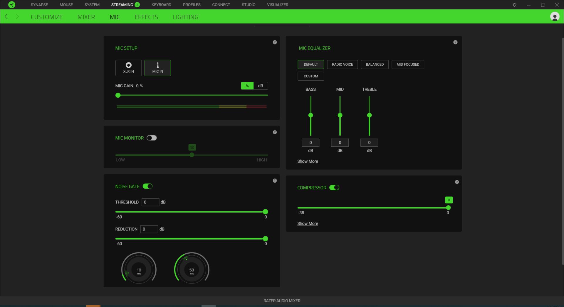Open the Profiles tab
This screenshot has height=307, width=564.
tap(192, 5)
